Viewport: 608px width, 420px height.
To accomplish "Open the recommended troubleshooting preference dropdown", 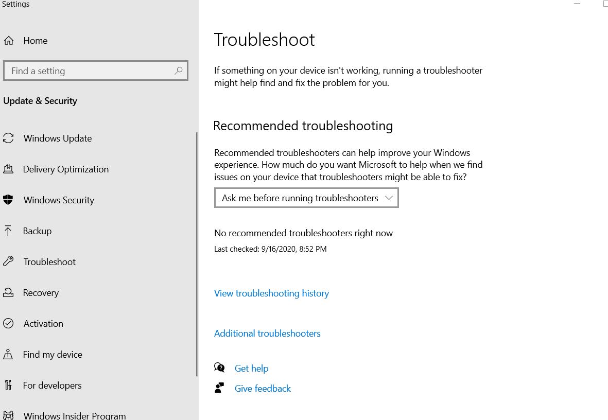I will [306, 198].
